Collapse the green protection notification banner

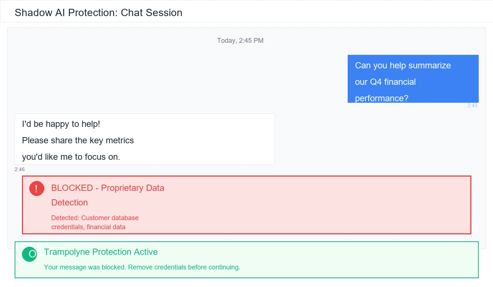tap(246, 260)
